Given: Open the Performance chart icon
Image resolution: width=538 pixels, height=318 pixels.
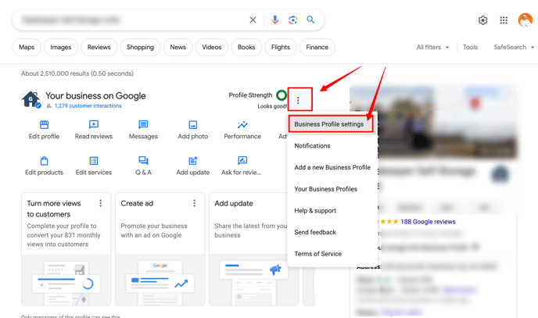Looking at the screenshot, I should (242, 124).
